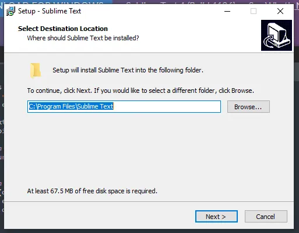Click the Setup installer icon in title bar

(10, 11)
